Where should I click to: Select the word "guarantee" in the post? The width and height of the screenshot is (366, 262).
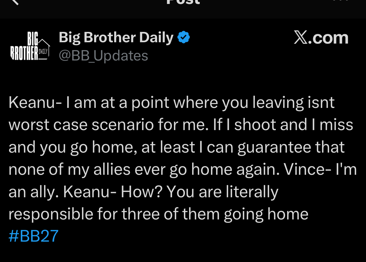point(274,147)
